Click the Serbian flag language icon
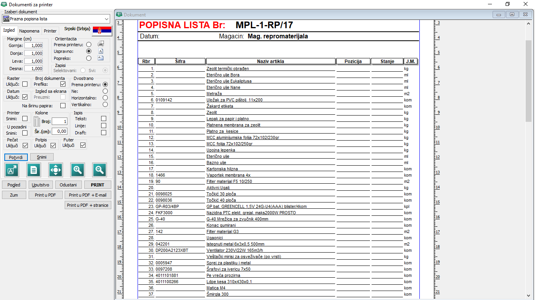Viewport: 535px width, 300px height. tap(102, 30)
